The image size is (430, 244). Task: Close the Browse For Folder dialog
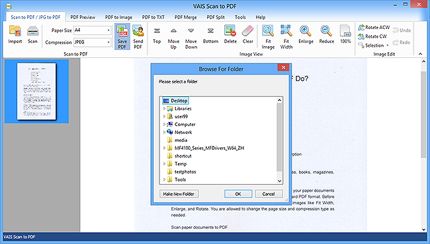point(283,67)
